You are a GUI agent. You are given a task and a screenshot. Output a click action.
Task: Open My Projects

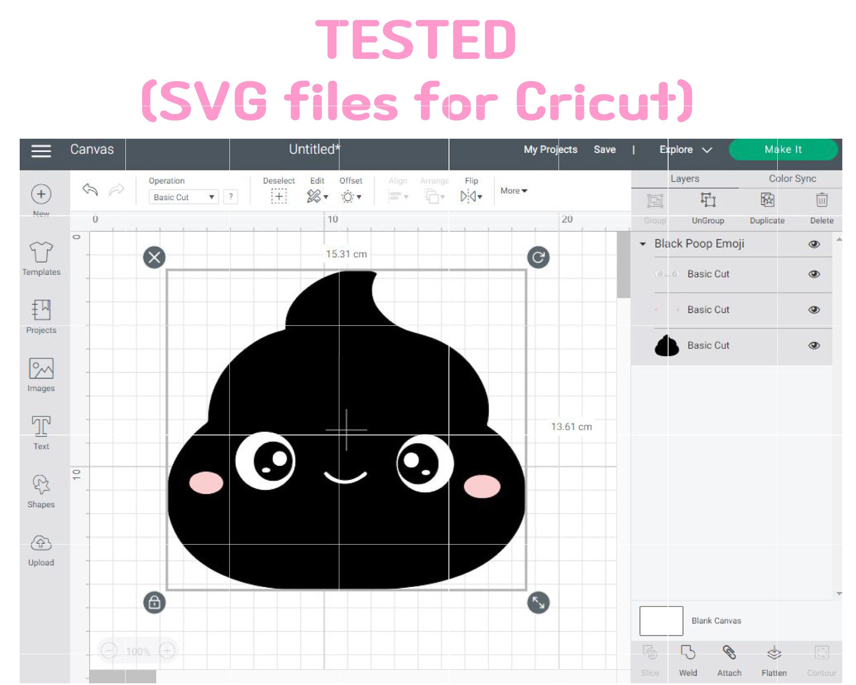[x=550, y=149]
